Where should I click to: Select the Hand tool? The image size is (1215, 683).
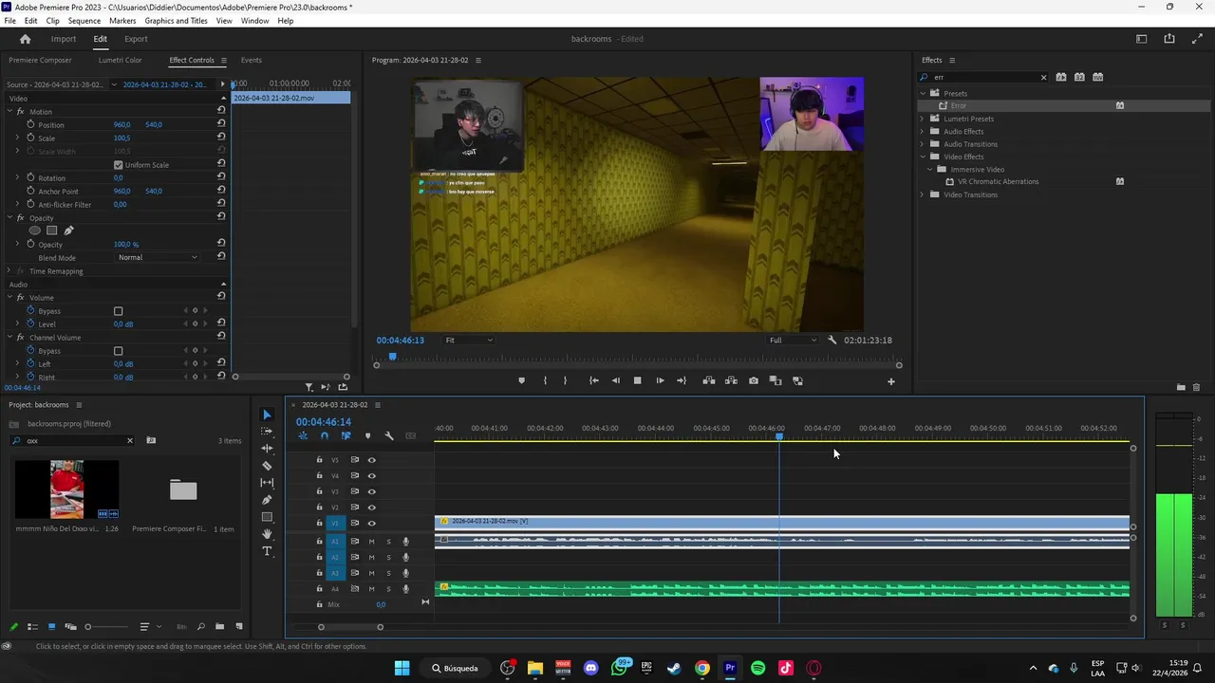267,534
